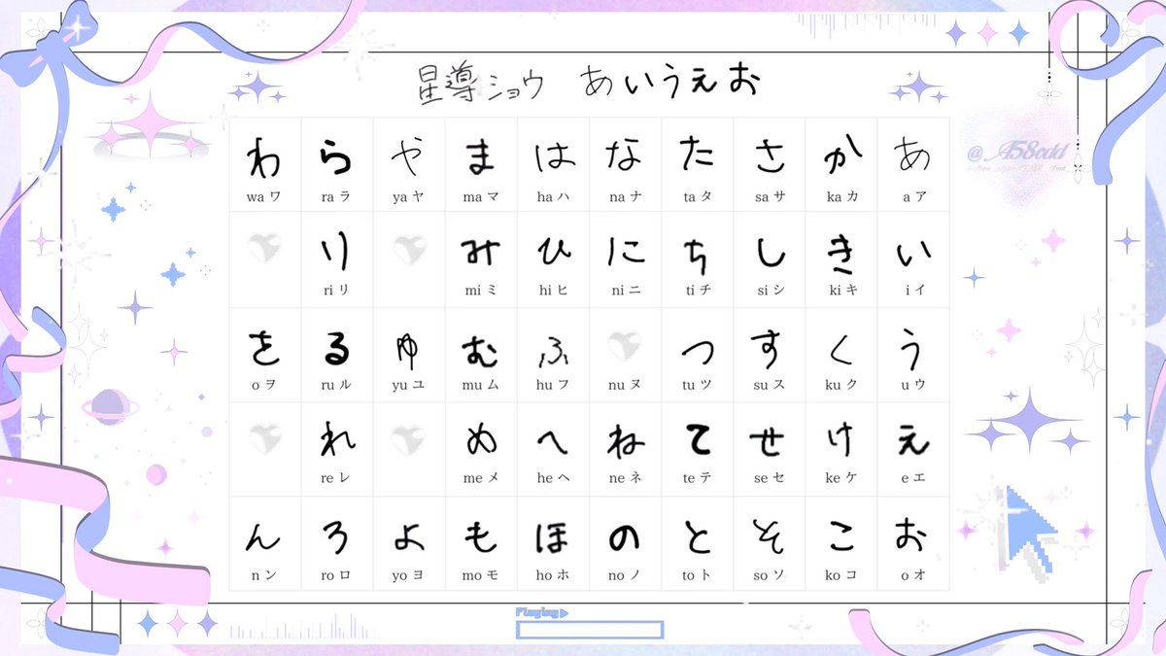
Task: Select the 'se セ' cell
Action: pyautogui.click(x=770, y=448)
